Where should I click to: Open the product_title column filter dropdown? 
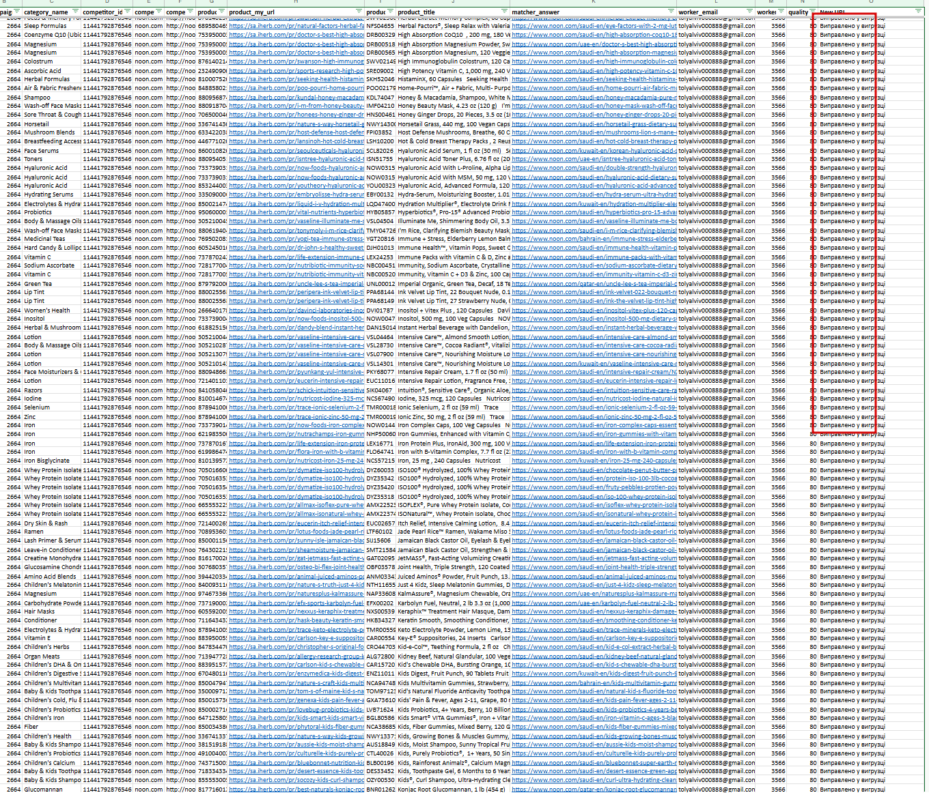point(505,12)
